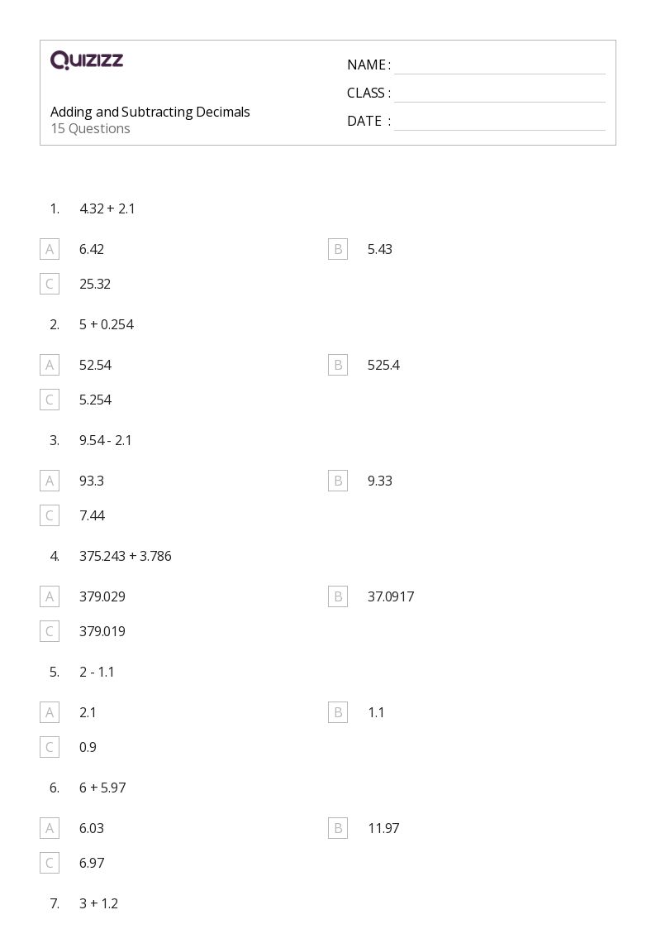Select option B showing 525.4
Image resolution: width=656 pixels, height=929 pixels.
(338, 365)
